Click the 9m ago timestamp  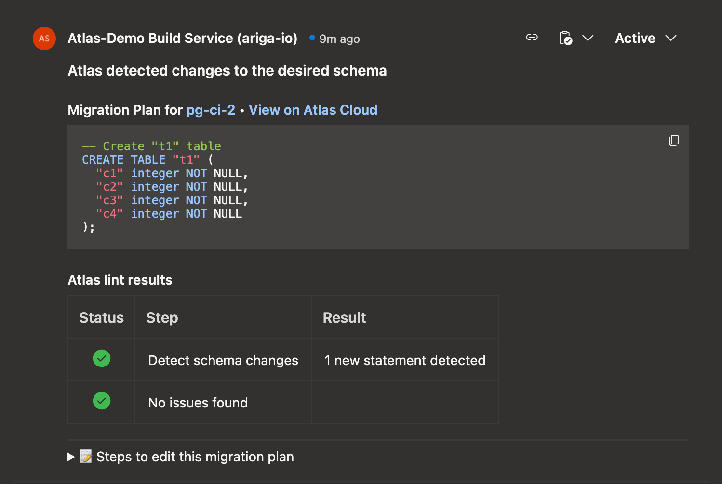(339, 39)
